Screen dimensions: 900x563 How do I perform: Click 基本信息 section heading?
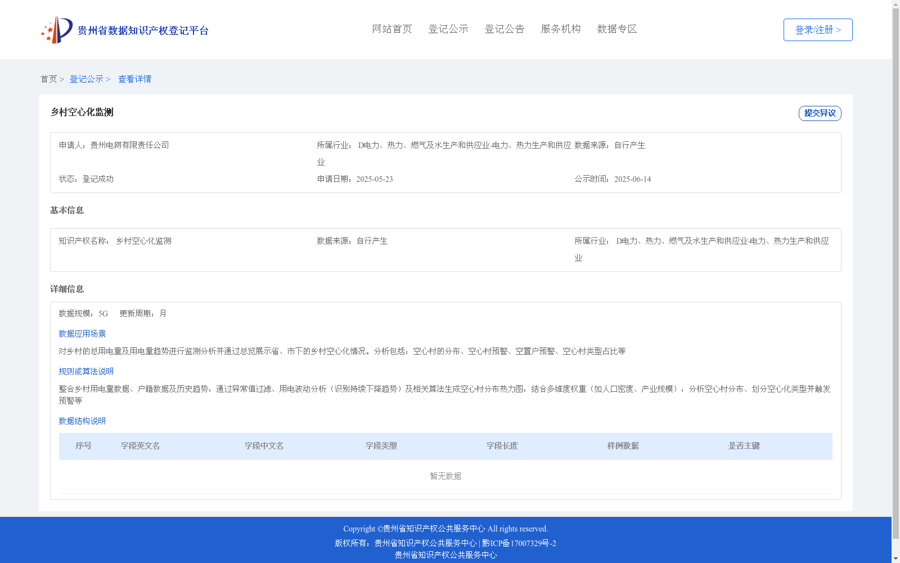(x=67, y=210)
